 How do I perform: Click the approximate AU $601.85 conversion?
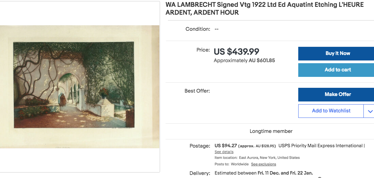pyautogui.click(x=244, y=61)
